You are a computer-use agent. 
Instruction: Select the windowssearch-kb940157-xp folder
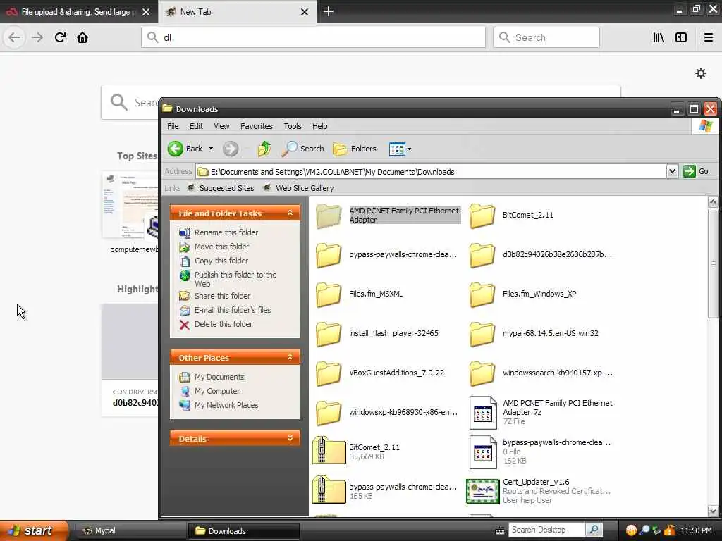541,373
